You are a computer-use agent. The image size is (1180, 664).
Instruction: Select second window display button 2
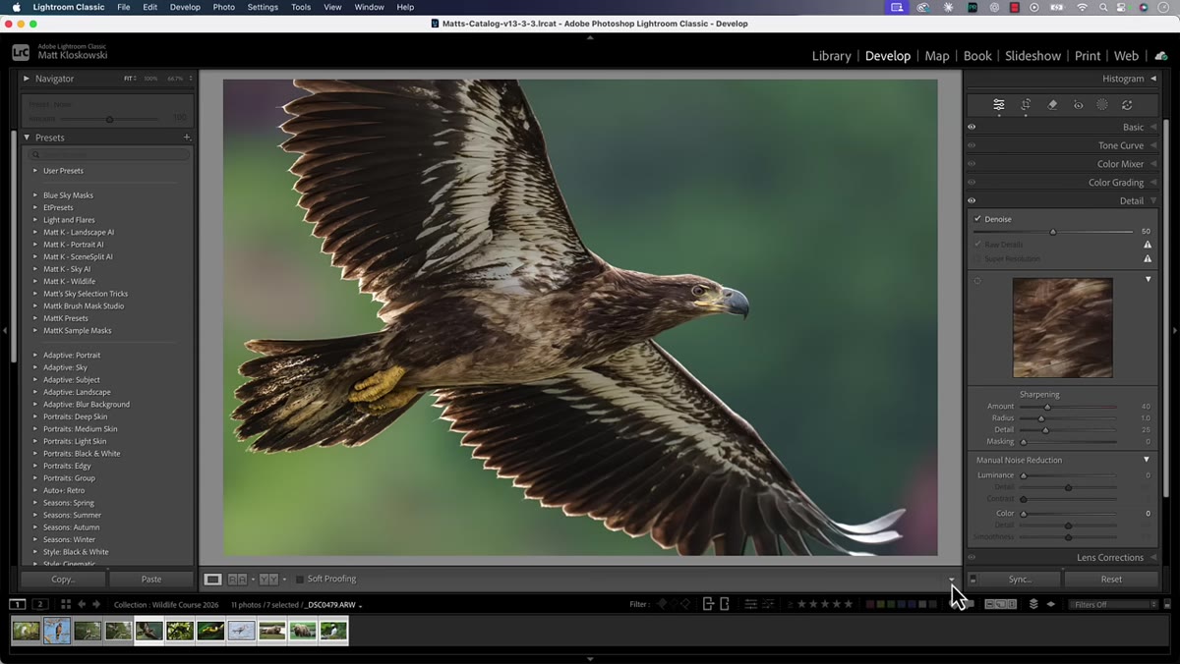(x=40, y=604)
